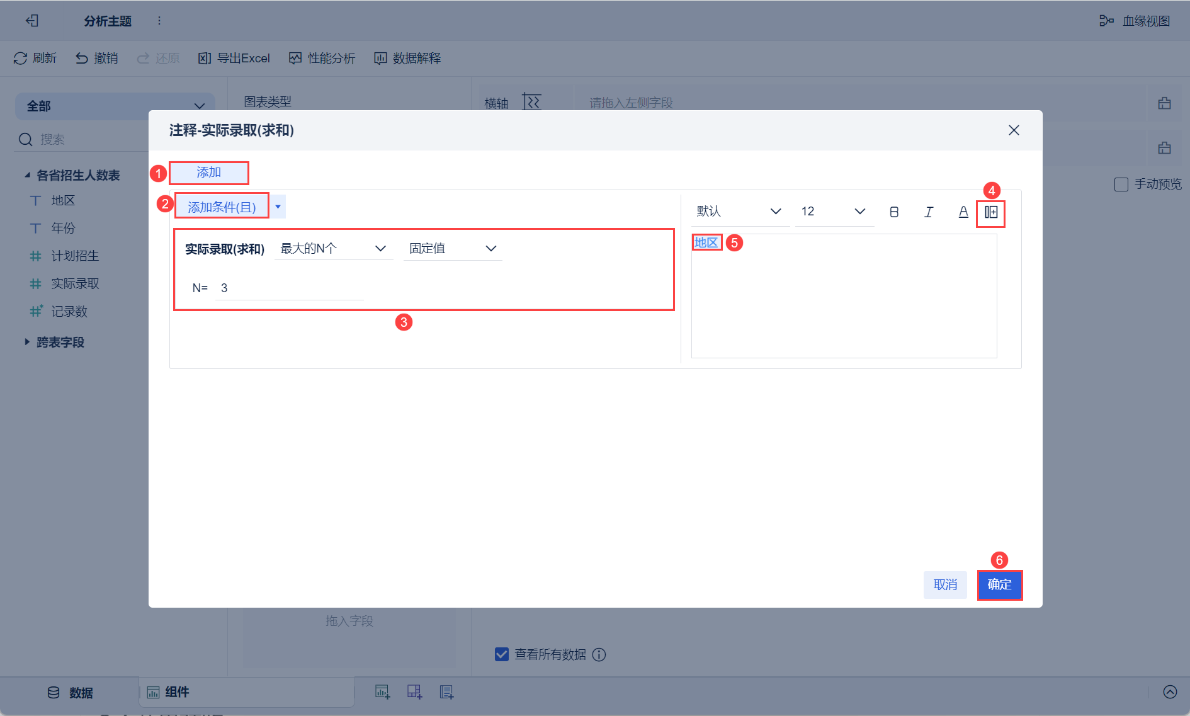
Task: Select the 记录数 field
Action: tap(69, 311)
